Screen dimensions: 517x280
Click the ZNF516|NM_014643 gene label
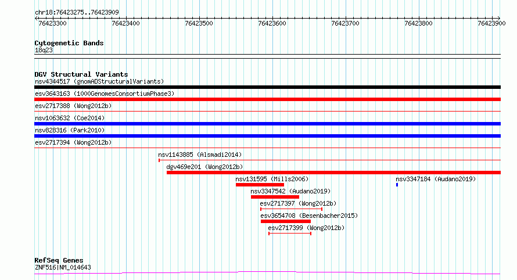[x=63, y=267]
